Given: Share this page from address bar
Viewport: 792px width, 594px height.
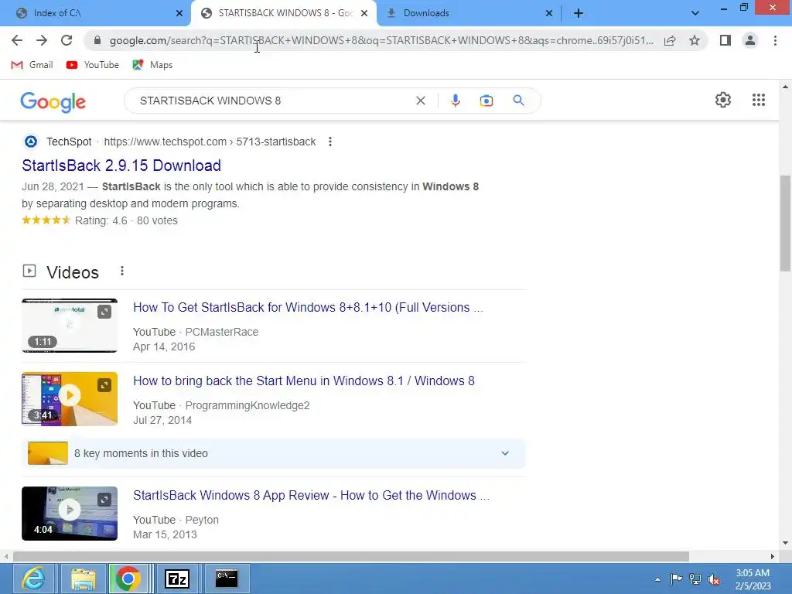Looking at the screenshot, I should click(670, 40).
